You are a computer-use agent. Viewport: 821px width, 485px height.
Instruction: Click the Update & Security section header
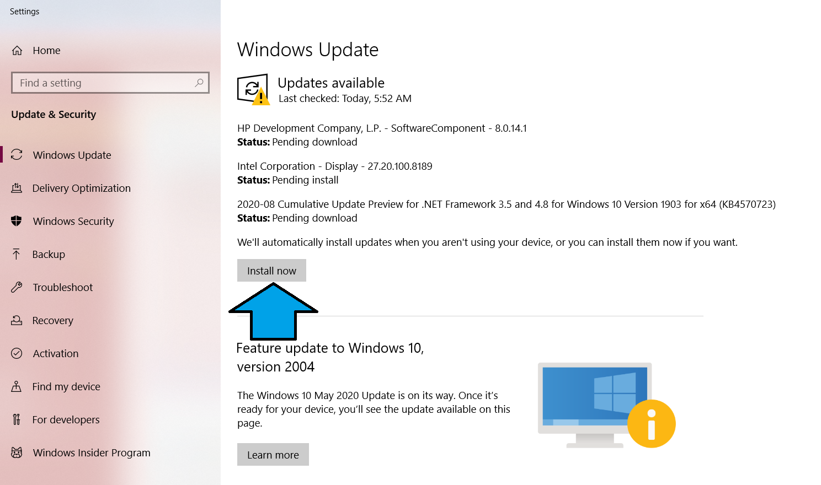click(54, 115)
